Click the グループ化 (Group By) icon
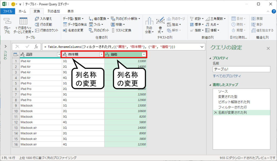The width and height of the screenshot is (277, 161). pyautogui.click(x=7, y=21)
